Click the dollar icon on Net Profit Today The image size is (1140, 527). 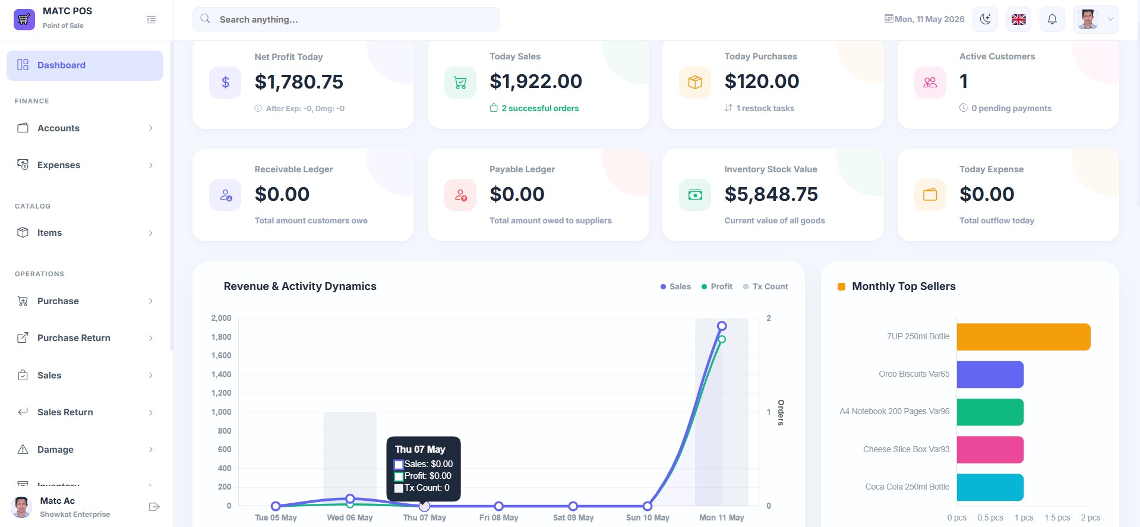coord(225,83)
